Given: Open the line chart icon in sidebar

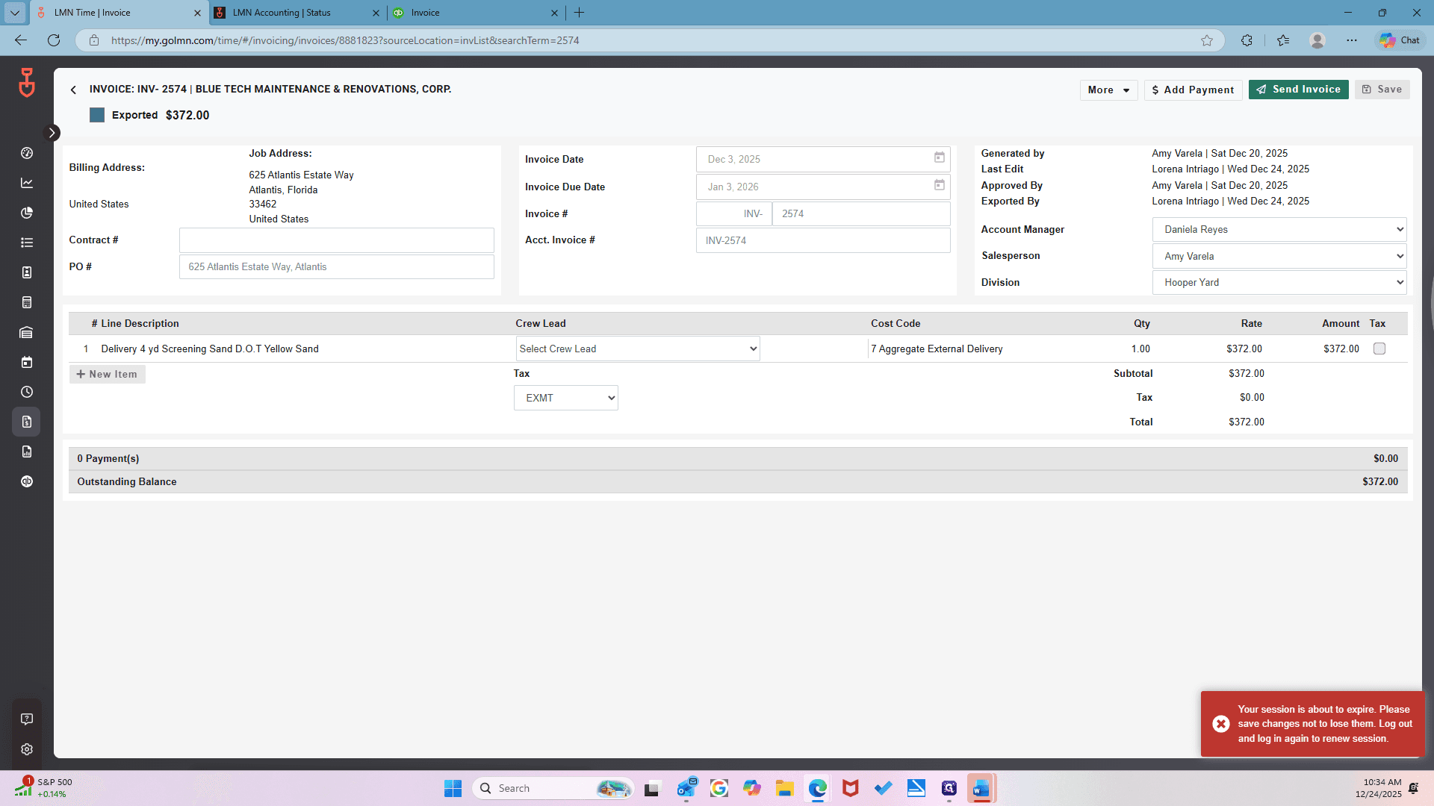Looking at the screenshot, I should pos(27,183).
